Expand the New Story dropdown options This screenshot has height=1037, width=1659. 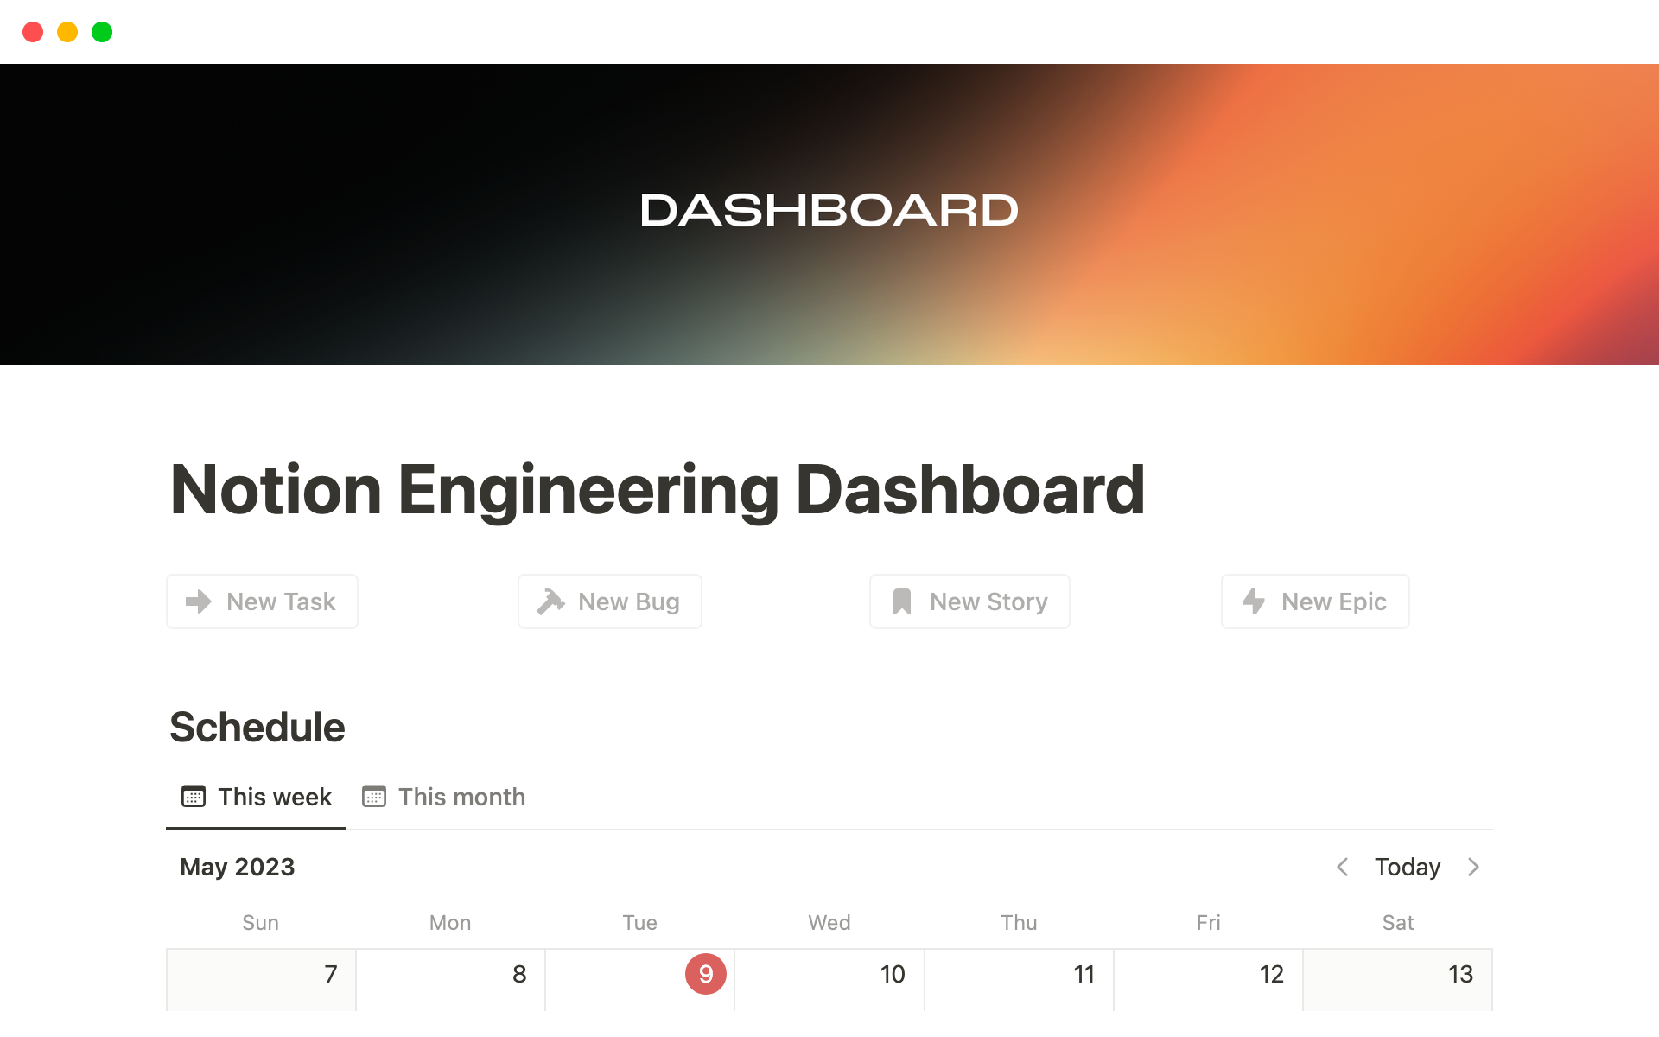click(x=969, y=601)
